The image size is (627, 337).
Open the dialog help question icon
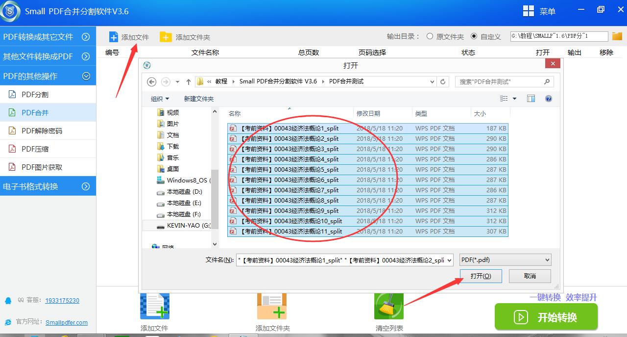549,99
